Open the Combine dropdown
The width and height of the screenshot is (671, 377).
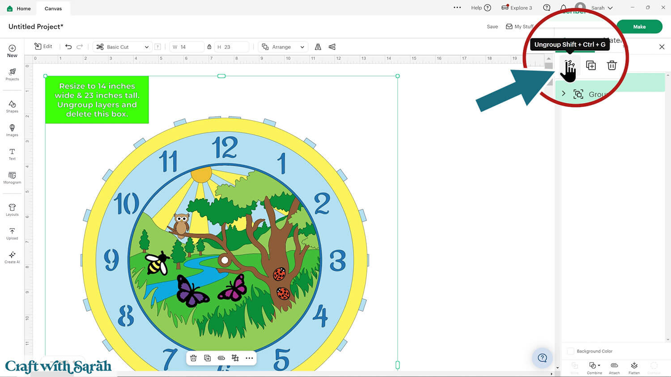click(595, 368)
